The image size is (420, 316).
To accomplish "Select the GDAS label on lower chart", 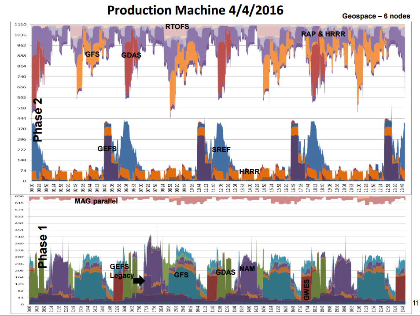I will click(x=226, y=272).
